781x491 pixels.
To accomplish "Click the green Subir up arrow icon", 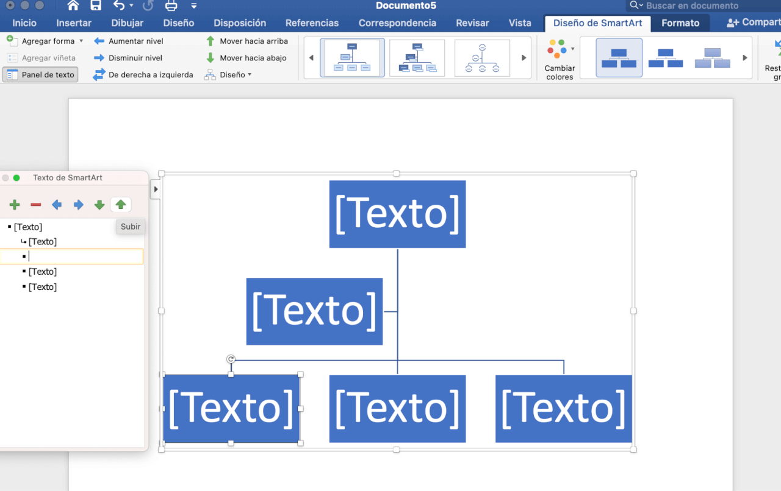I will 121,205.
